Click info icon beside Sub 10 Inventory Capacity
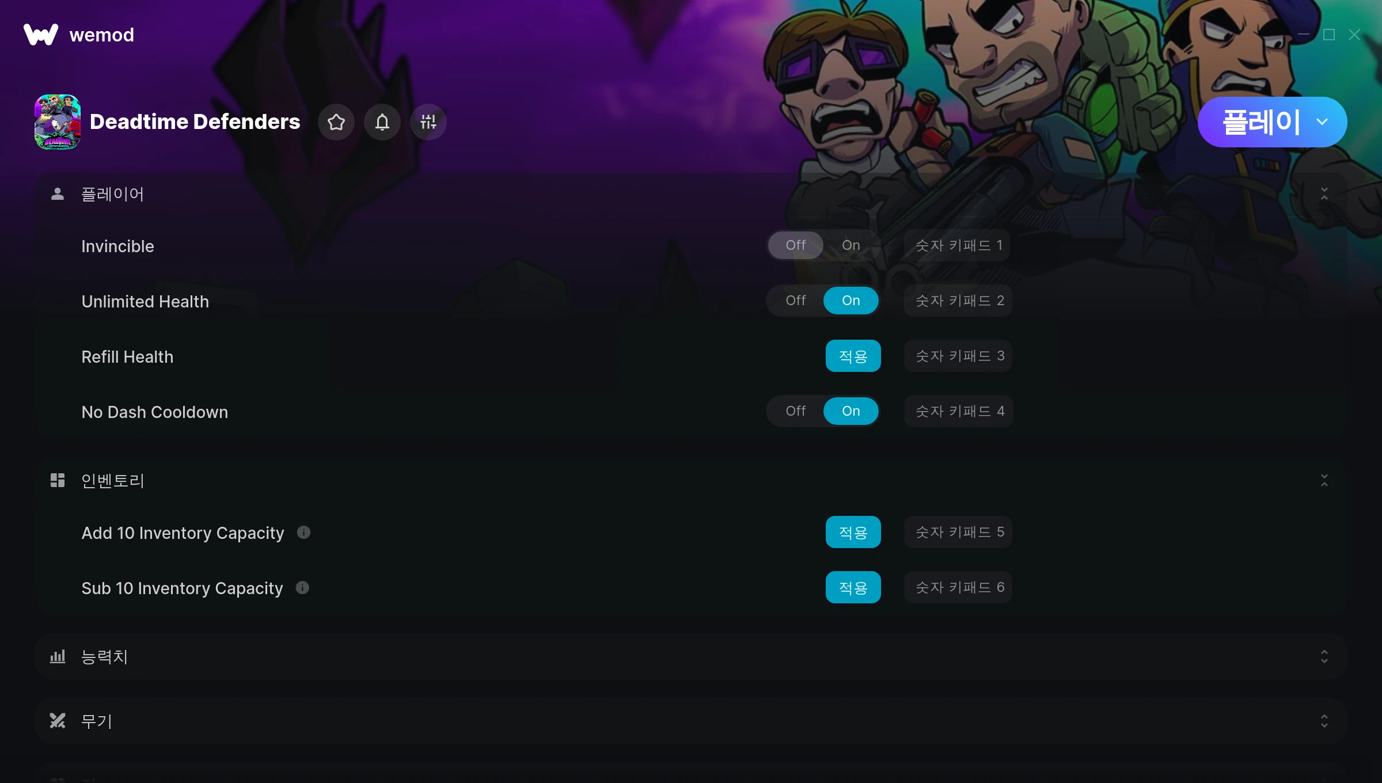This screenshot has height=783, width=1382. tap(302, 588)
